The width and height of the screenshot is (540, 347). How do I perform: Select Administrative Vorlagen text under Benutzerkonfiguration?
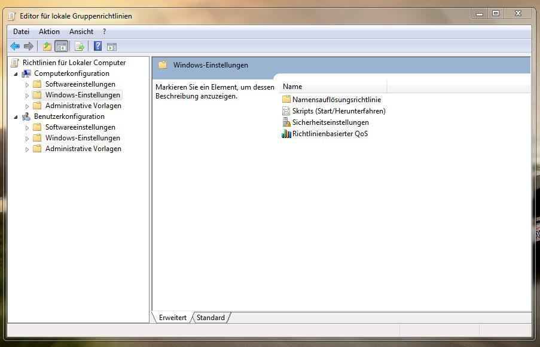83,149
